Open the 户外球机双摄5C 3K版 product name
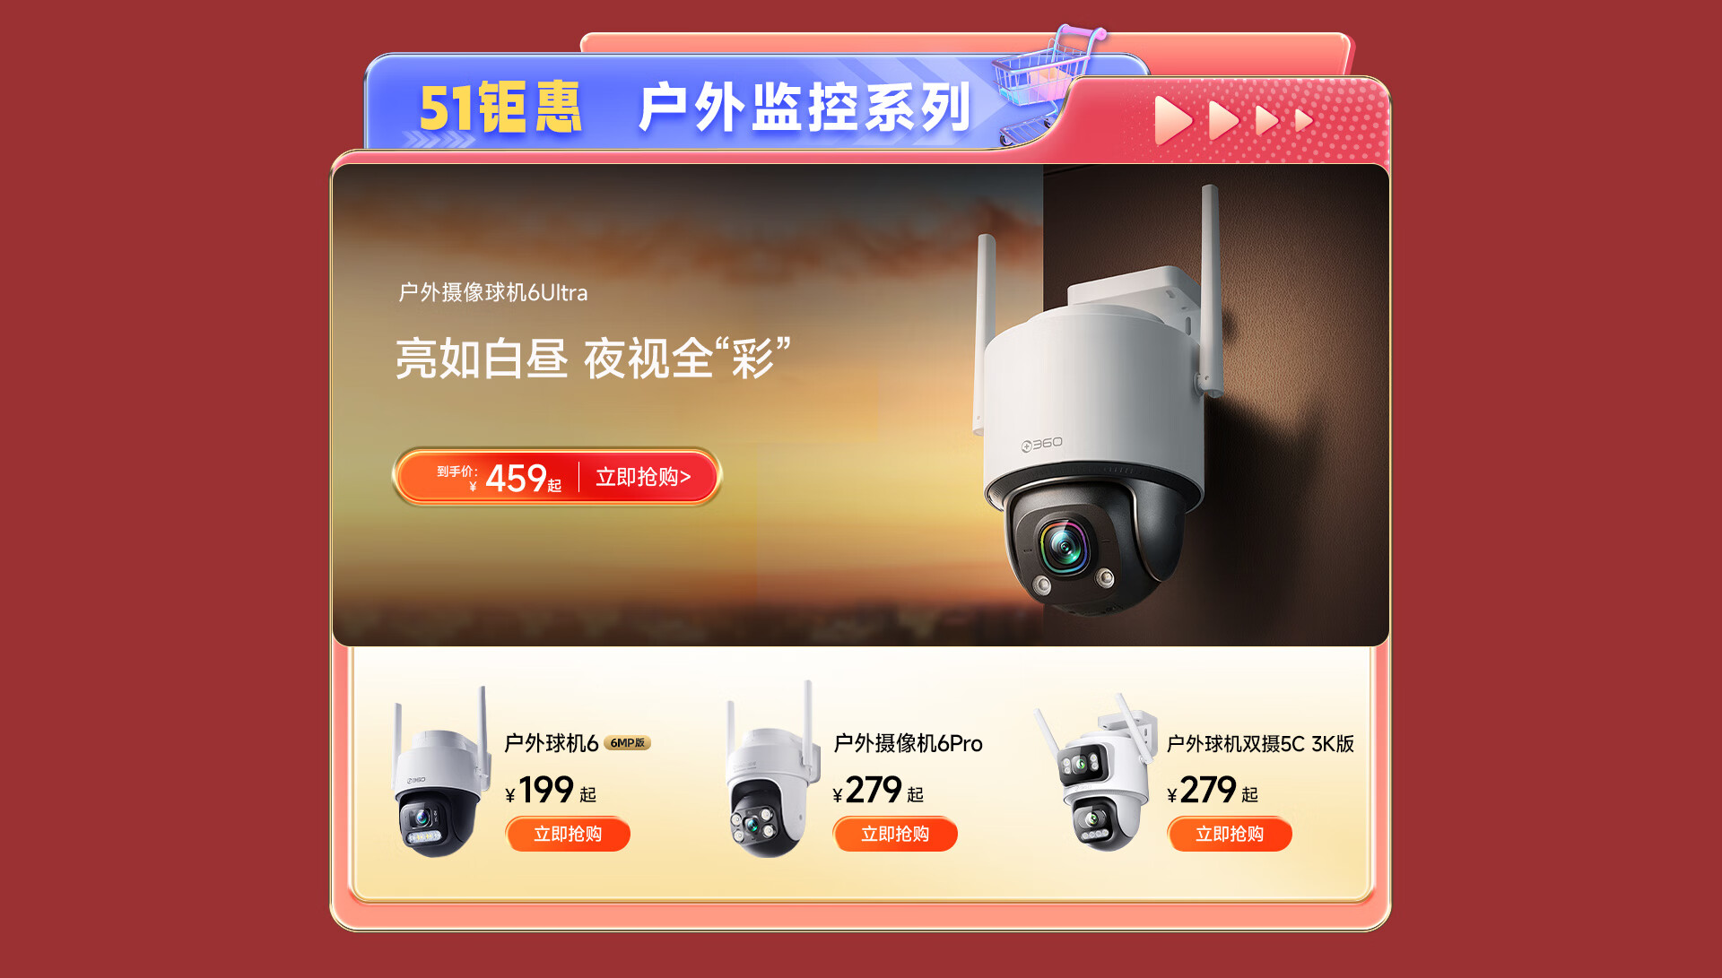 point(1260,744)
